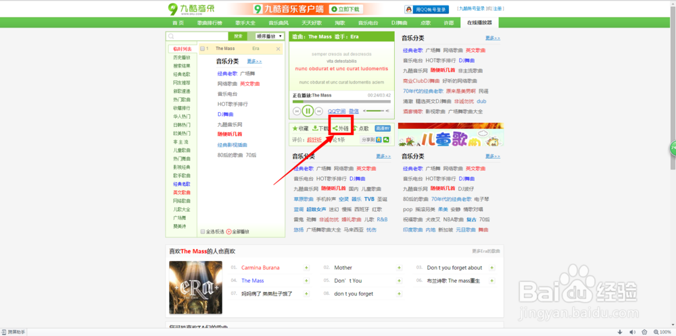Select 英文歌曲 in the sidebar

coord(181,192)
